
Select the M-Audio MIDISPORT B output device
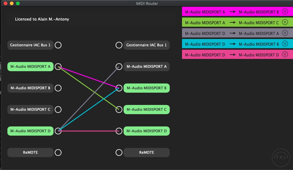(146, 88)
